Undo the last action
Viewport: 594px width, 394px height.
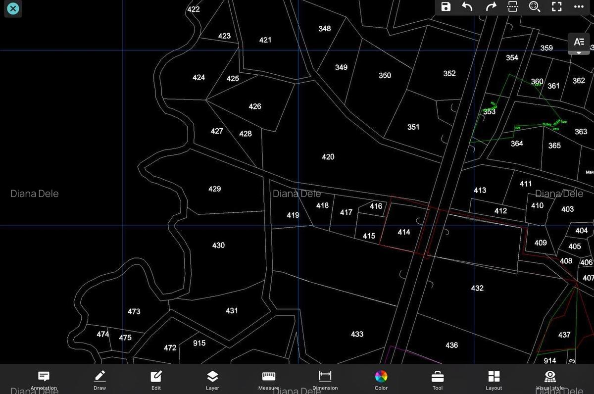[467, 7]
